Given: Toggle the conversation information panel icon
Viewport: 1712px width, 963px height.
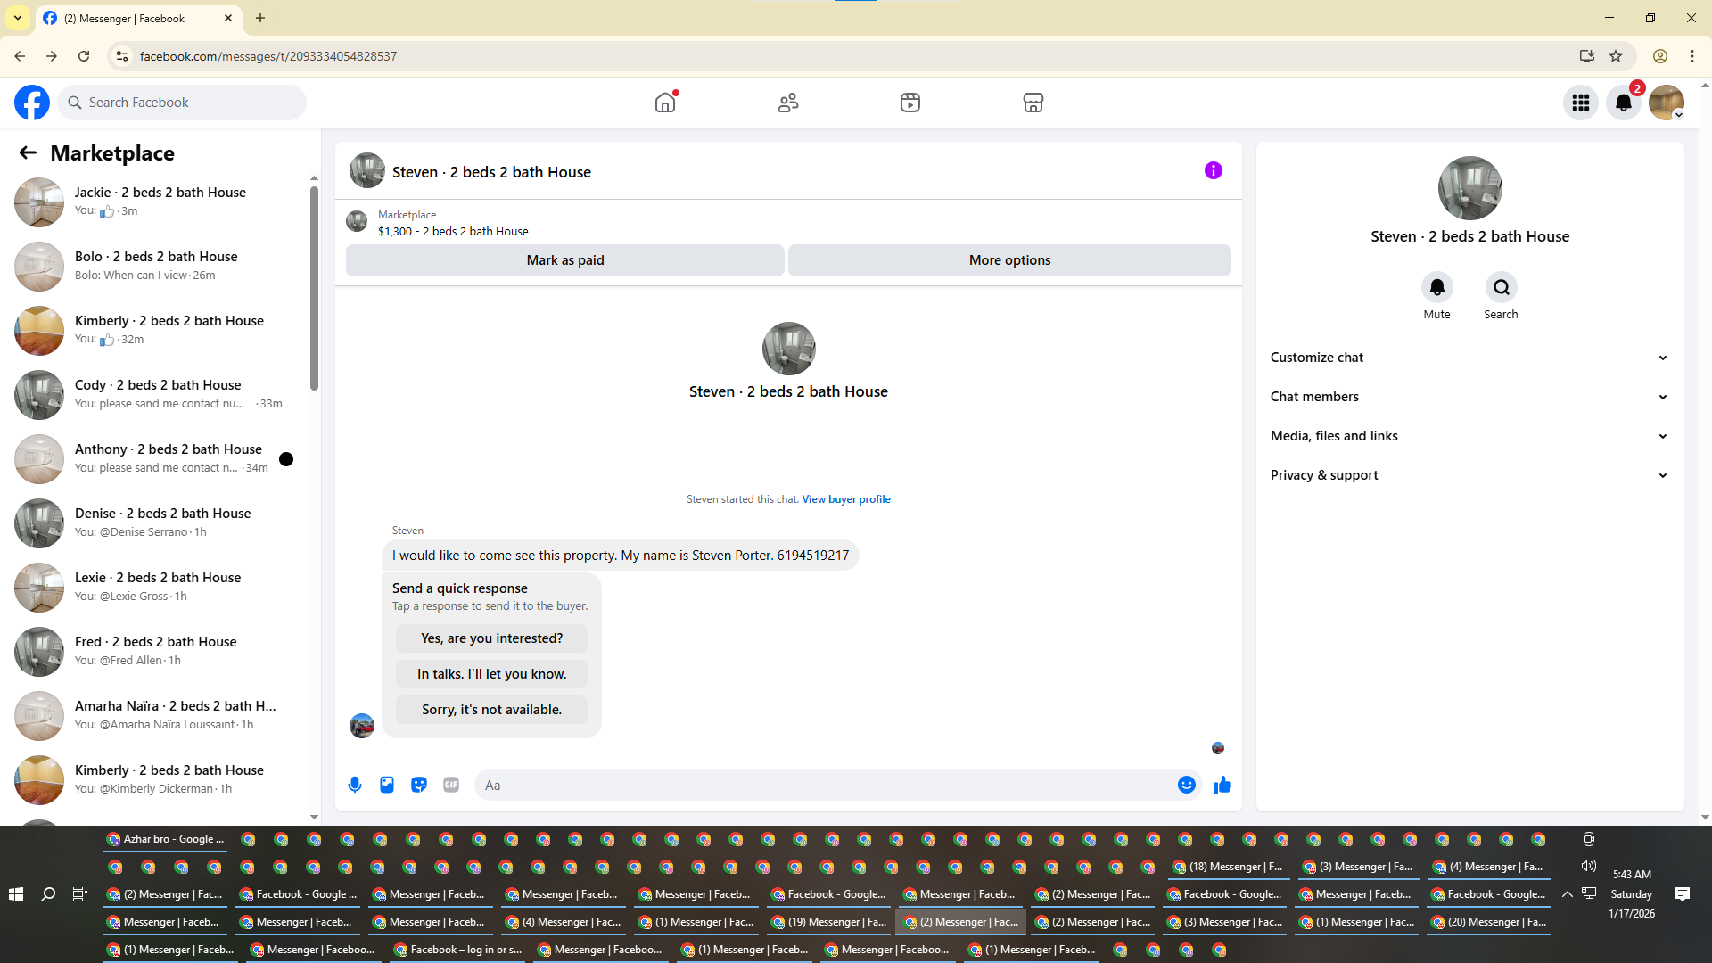Looking at the screenshot, I should point(1214,170).
